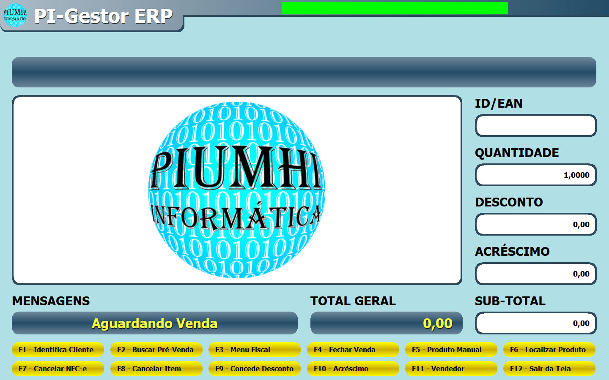Select F4 - Fechar Venda

[x=353, y=350]
